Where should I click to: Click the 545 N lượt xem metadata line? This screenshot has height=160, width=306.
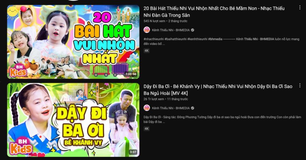point(166,21)
